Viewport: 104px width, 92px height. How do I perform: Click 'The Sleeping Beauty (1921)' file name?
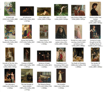pos(44,86)
